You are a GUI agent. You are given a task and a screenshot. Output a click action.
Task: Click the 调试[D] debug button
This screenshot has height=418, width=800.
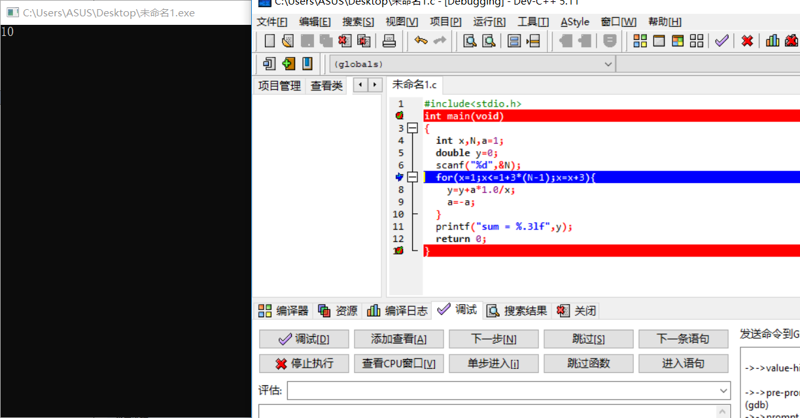[304, 339]
